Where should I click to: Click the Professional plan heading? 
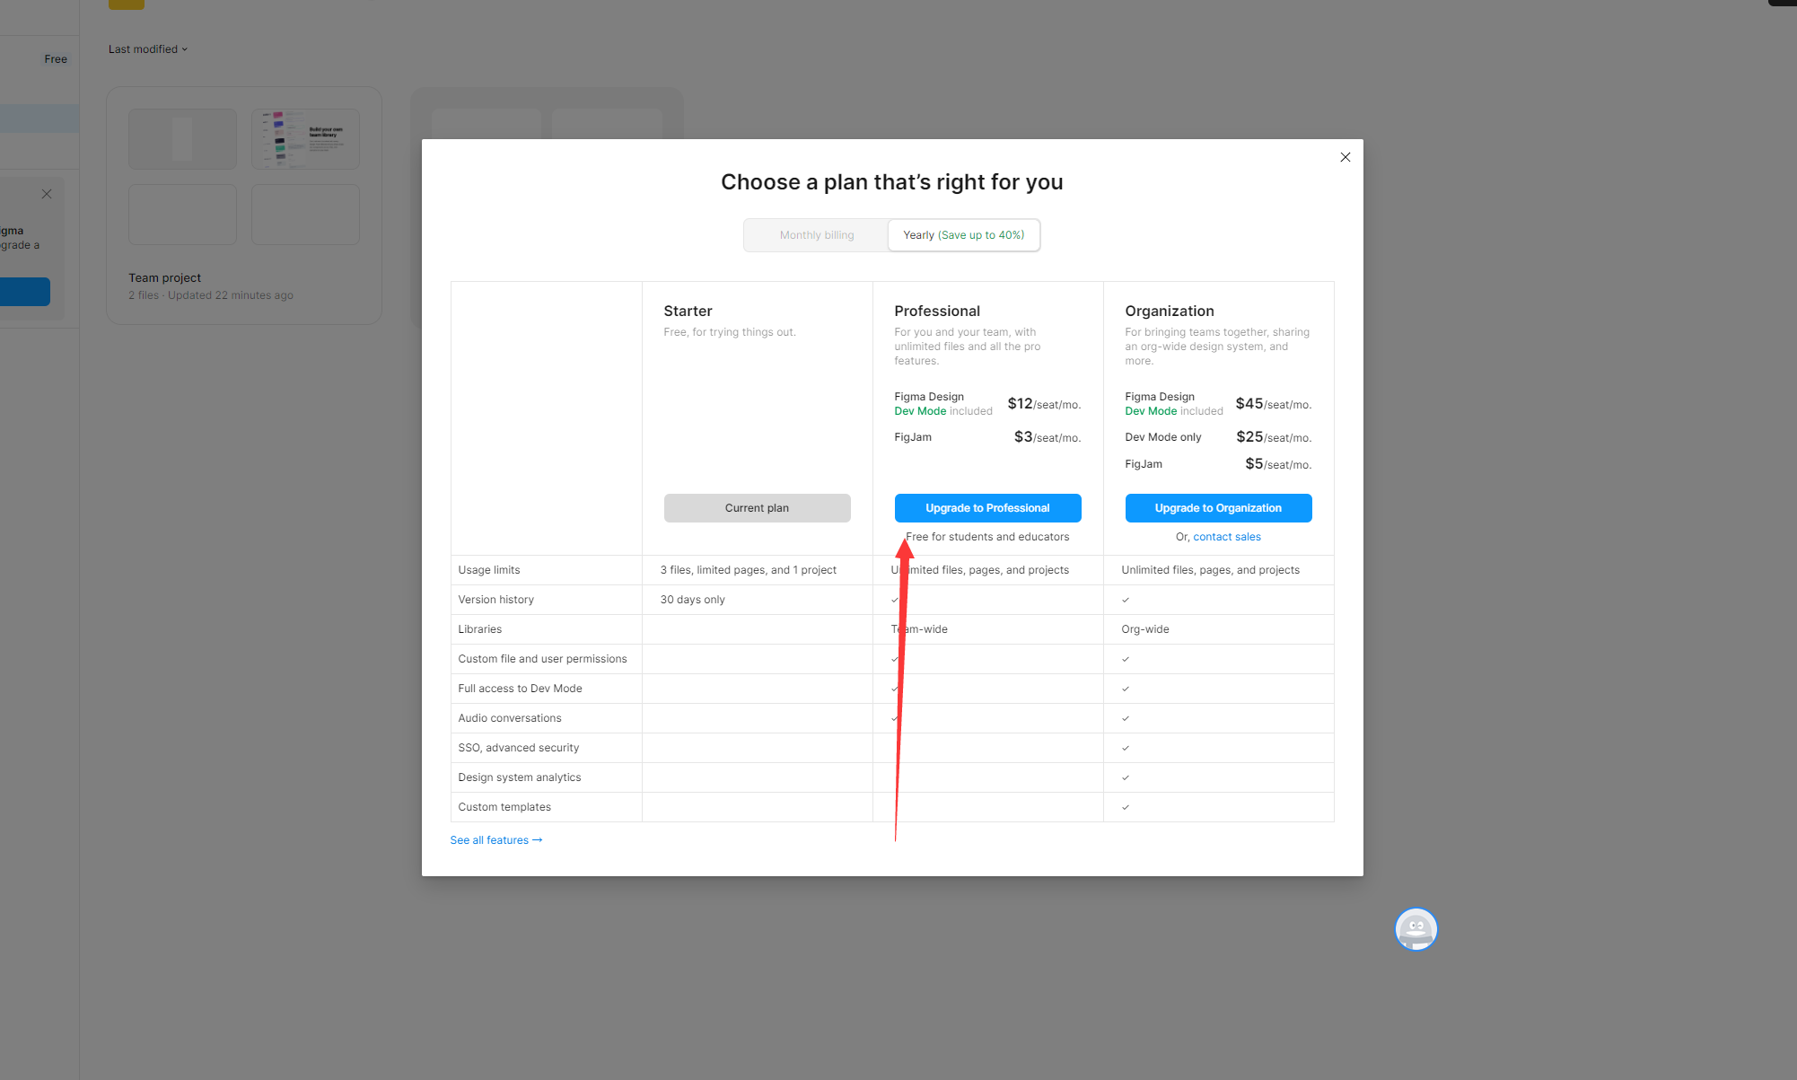click(937, 311)
